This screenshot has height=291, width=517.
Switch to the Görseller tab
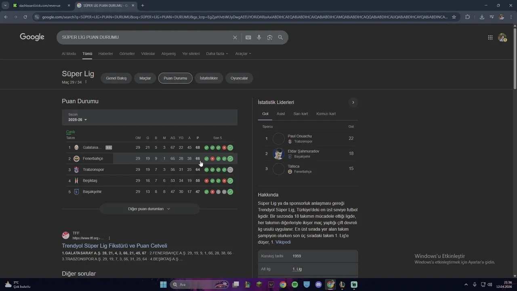[127, 54]
